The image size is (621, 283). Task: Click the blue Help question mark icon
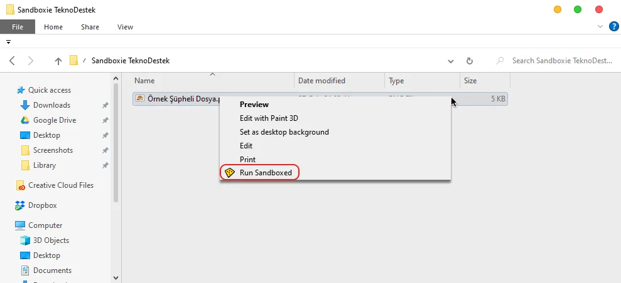(x=613, y=27)
